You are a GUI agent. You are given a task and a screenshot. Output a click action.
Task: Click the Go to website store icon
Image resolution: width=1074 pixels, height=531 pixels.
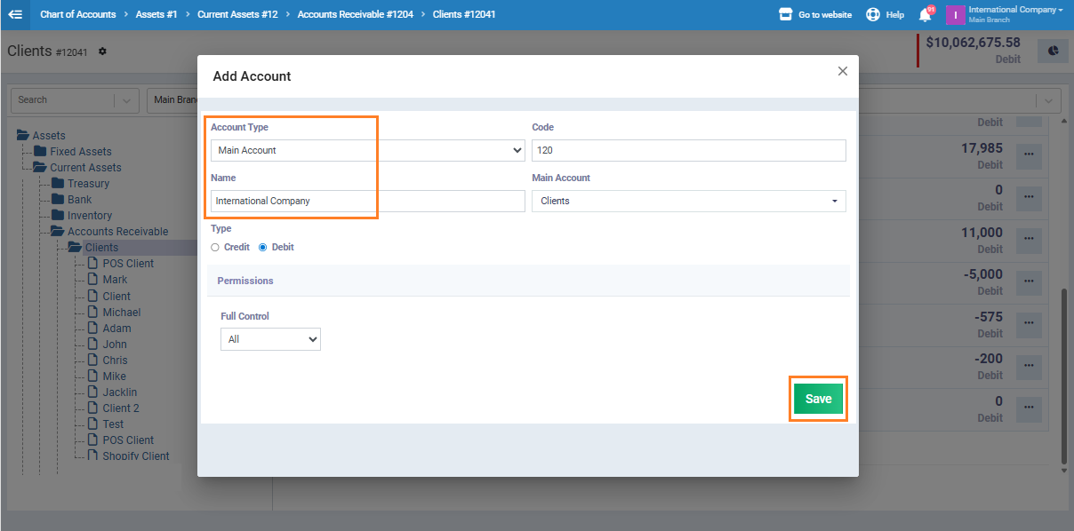point(785,14)
